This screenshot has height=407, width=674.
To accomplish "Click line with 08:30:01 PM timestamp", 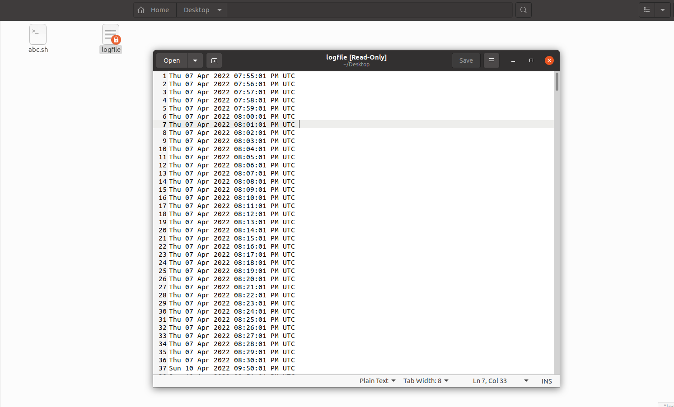I will tap(232, 360).
